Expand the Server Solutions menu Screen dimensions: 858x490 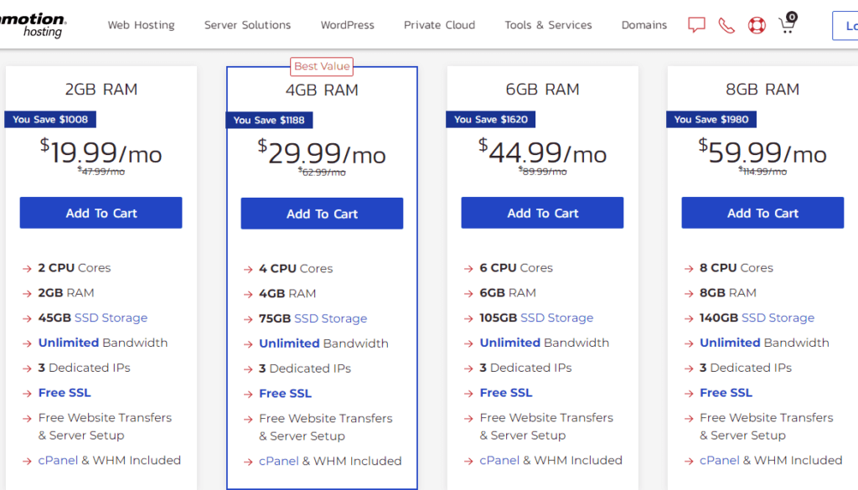point(247,25)
